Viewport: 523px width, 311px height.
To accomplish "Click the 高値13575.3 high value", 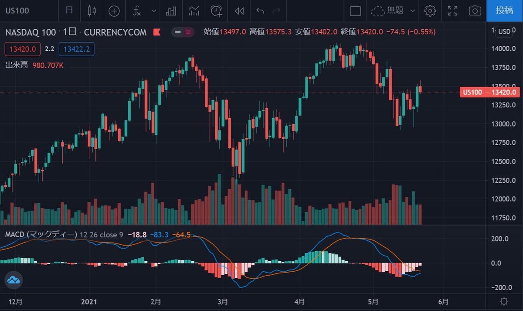I will (271, 32).
